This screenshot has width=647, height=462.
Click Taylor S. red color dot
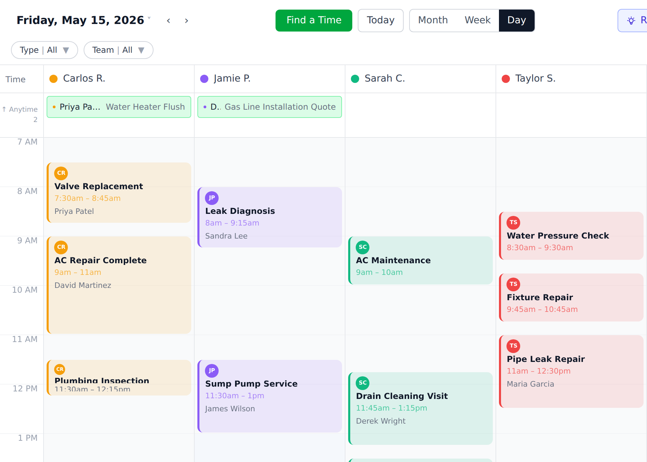(506, 79)
